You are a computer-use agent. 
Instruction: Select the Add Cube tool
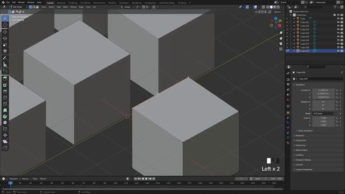pos(5,72)
